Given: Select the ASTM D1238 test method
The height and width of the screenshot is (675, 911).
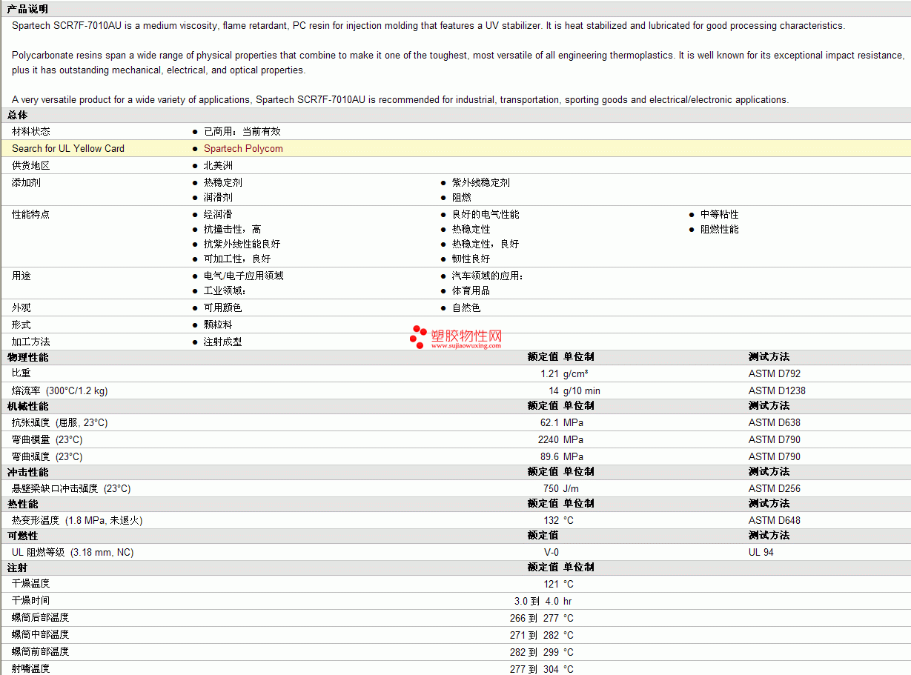Looking at the screenshot, I should pyautogui.click(x=777, y=390).
